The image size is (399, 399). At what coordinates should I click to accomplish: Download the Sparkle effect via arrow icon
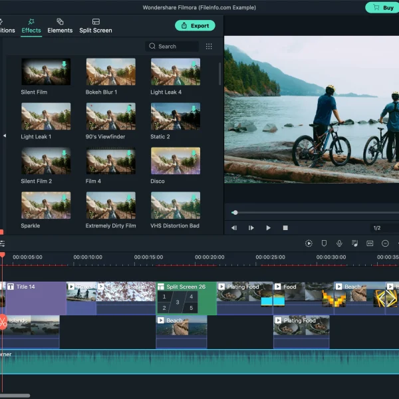(x=64, y=198)
